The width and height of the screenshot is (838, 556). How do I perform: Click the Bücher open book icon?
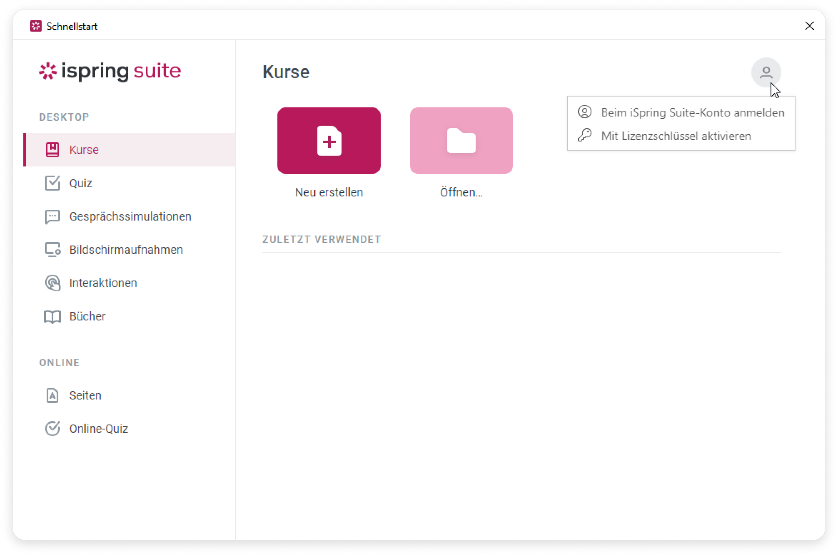(52, 317)
